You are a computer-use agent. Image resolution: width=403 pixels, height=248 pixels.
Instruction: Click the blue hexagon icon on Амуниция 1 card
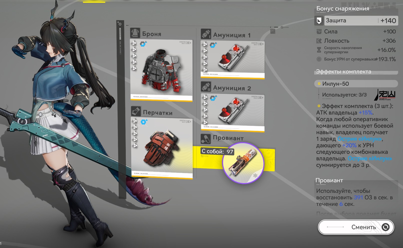click(x=213, y=45)
